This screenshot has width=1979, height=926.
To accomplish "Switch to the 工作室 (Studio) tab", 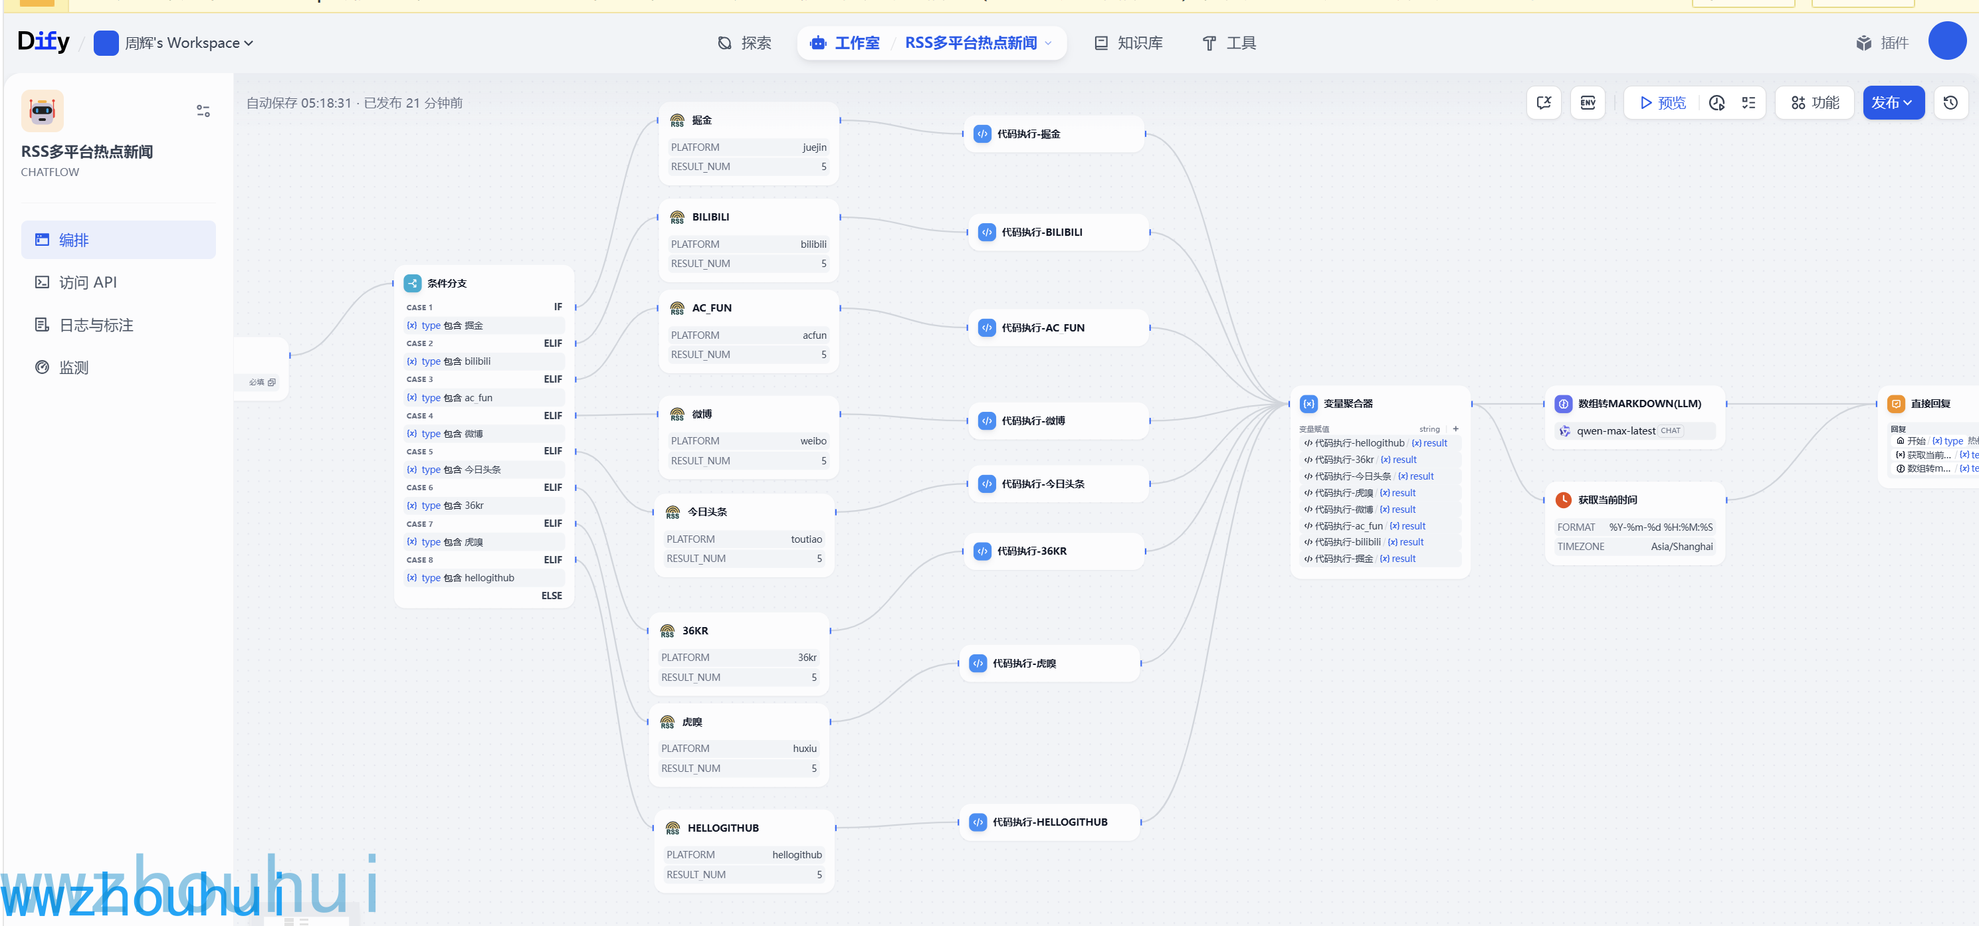I will (845, 43).
